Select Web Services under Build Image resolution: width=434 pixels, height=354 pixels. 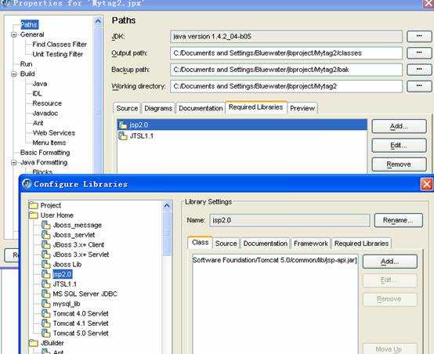pyautogui.click(x=54, y=133)
